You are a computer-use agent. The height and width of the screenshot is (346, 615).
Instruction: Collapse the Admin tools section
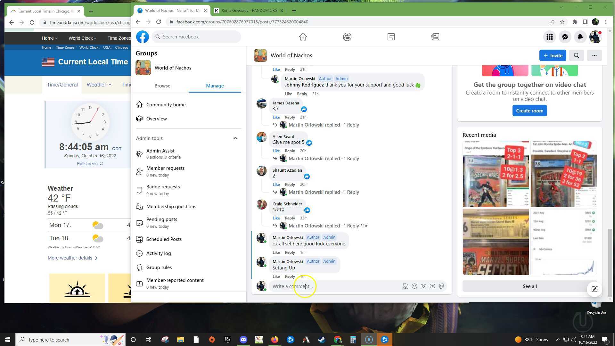click(x=235, y=138)
